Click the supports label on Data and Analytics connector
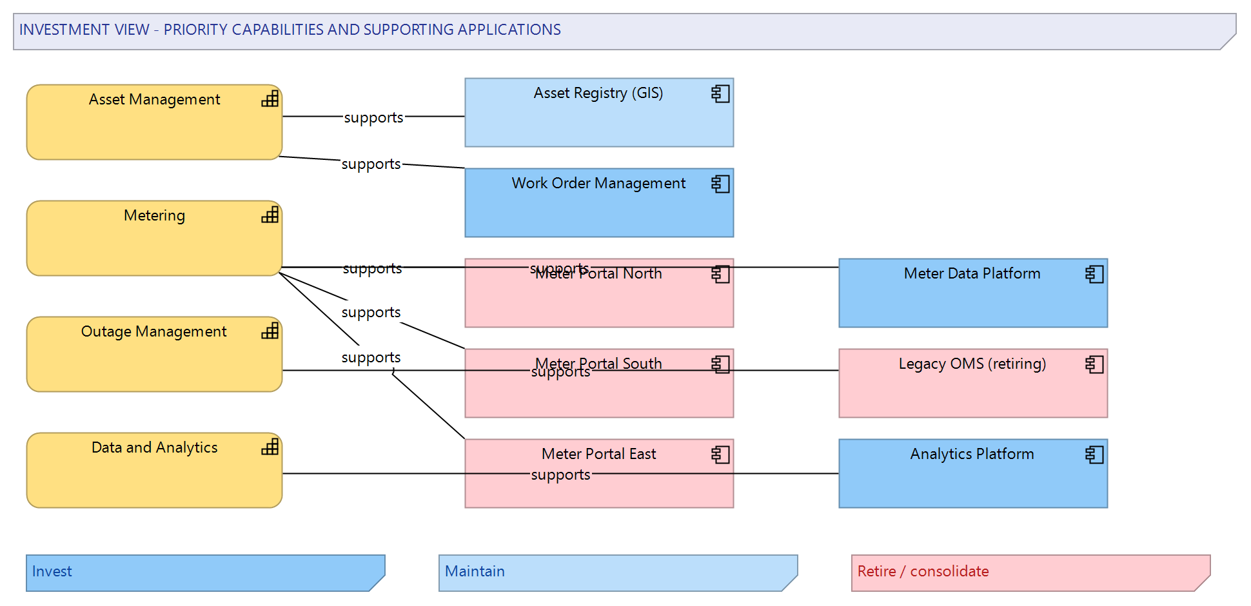The width and height of the screenshot is (1251, 606). (560, 474)
